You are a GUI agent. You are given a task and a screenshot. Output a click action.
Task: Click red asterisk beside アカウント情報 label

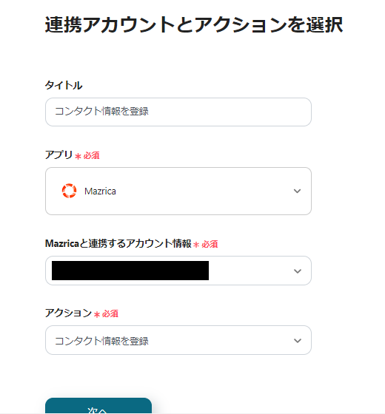click(196, 245)
